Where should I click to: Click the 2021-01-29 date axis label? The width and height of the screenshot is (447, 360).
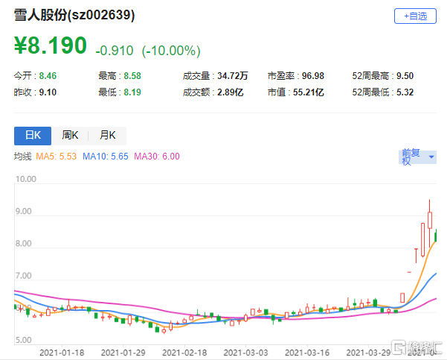tap(123, 353)
